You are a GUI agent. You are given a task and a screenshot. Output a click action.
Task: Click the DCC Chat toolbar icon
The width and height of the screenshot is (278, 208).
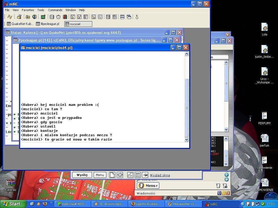tap(79, 17)
